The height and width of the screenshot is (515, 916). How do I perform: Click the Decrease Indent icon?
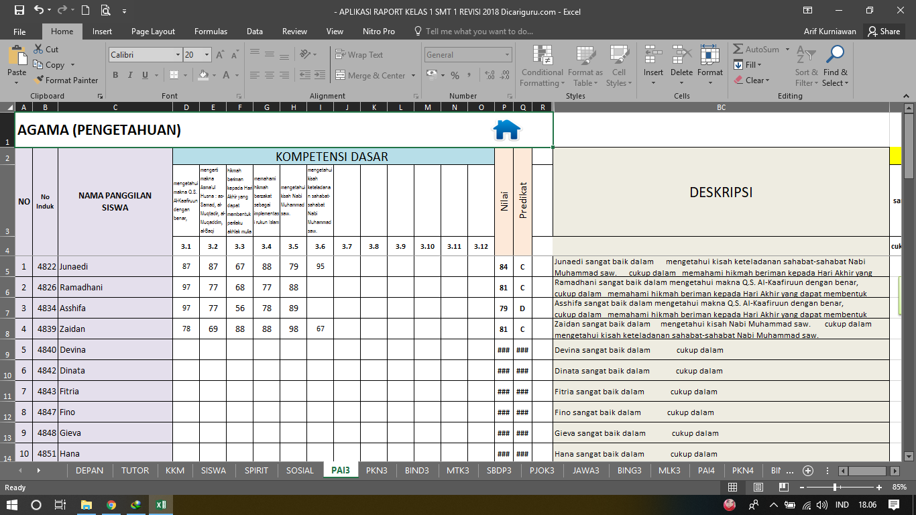click(x=306, y=75)
